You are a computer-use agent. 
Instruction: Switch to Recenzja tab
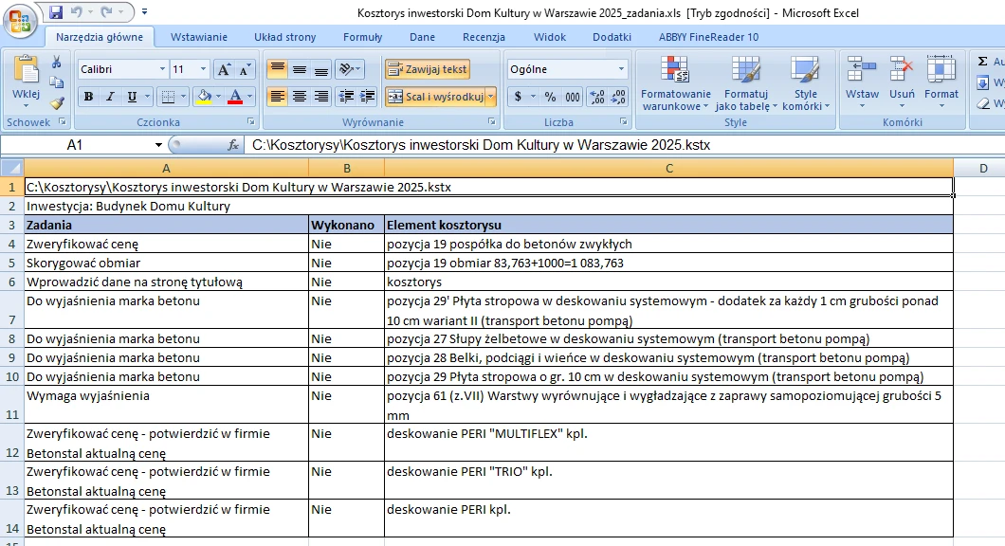[x=484, y=37]
